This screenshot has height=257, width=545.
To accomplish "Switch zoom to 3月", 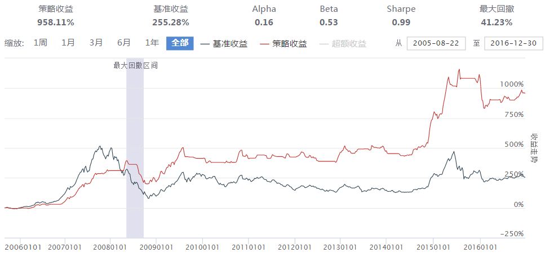I will 96,43.
